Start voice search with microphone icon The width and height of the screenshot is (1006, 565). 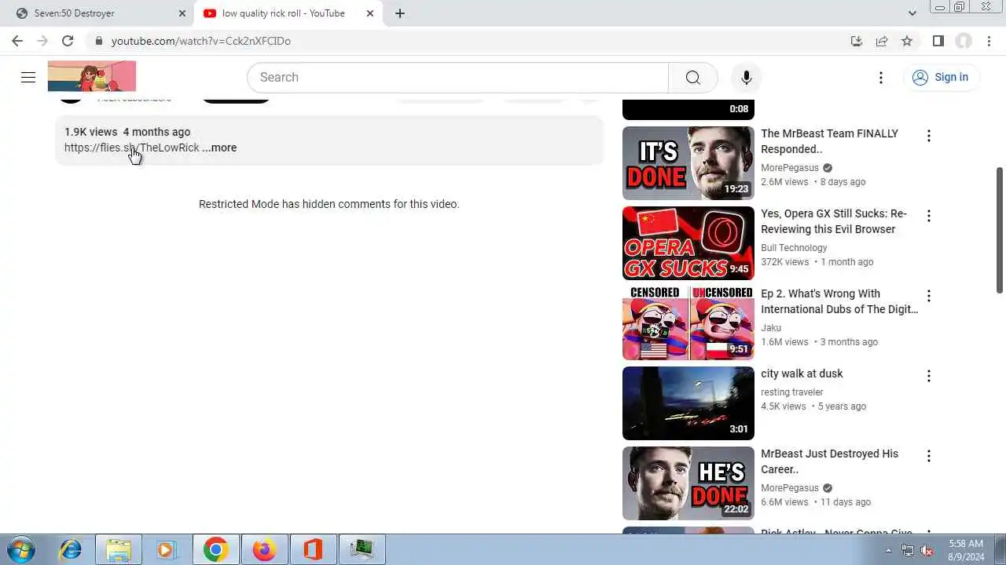pos(746,77)
